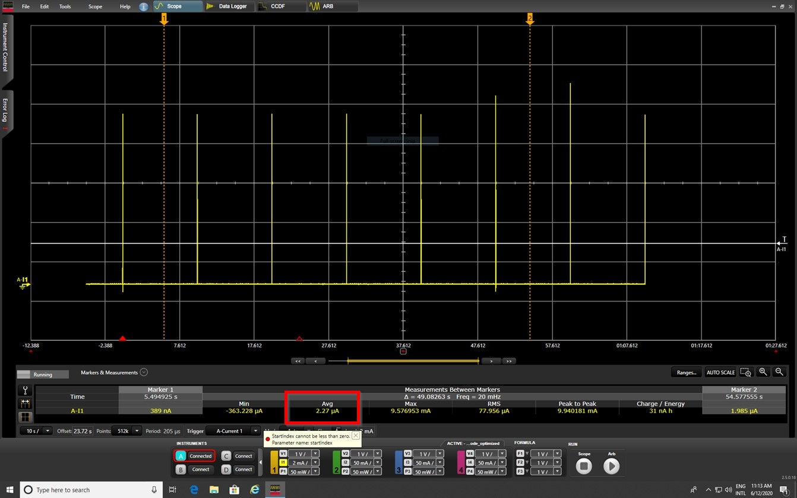Toggle the V2 voltage trace
This screenshot has width=797, height=498.
(345, 453)
